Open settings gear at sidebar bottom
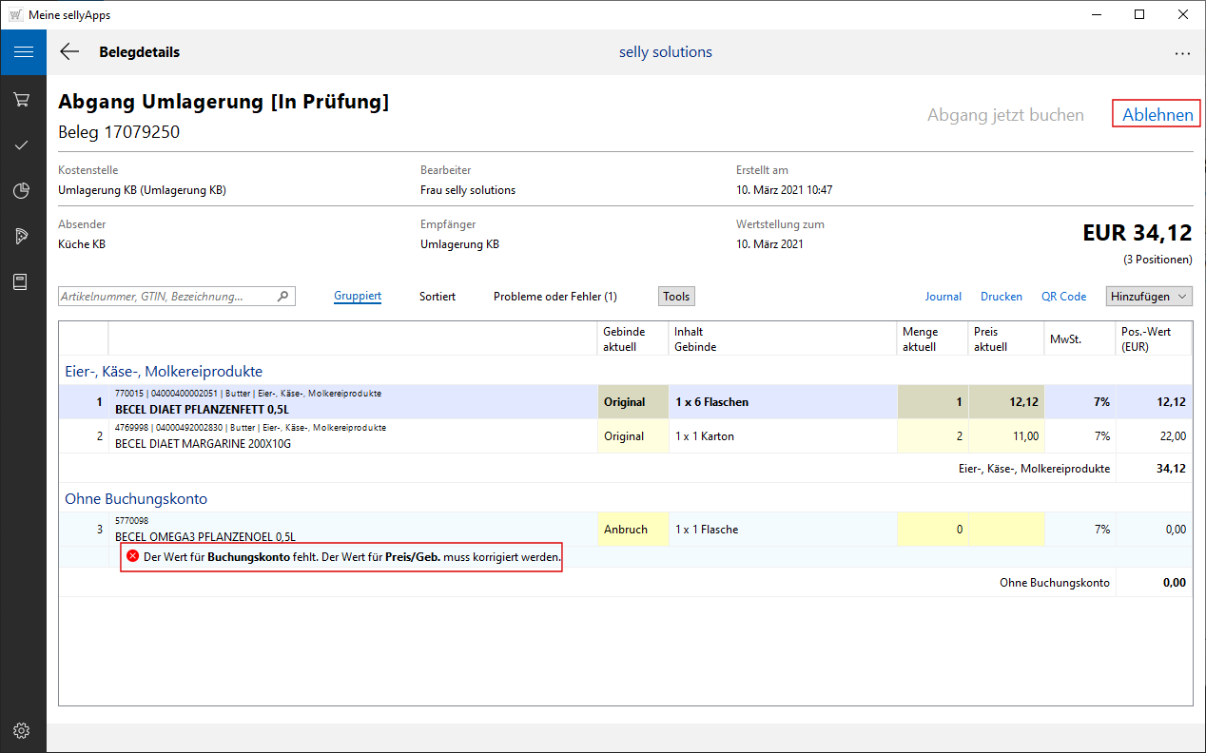Viewport: 1206px width, 753px height. click(x=22, y=730)
